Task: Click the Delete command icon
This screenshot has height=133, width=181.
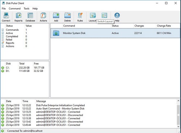Action: 67,17
